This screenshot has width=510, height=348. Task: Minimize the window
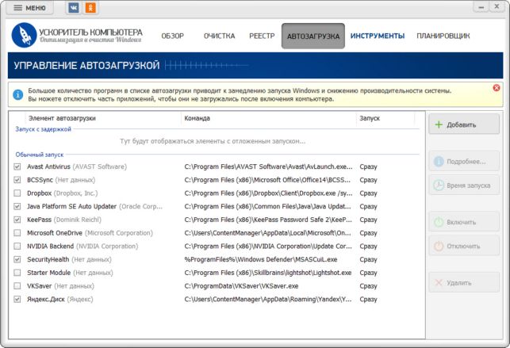(x=481, y=7)
